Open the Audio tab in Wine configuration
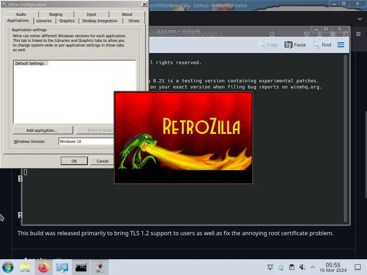Screen dimensions: 367x275 [21, 14]
